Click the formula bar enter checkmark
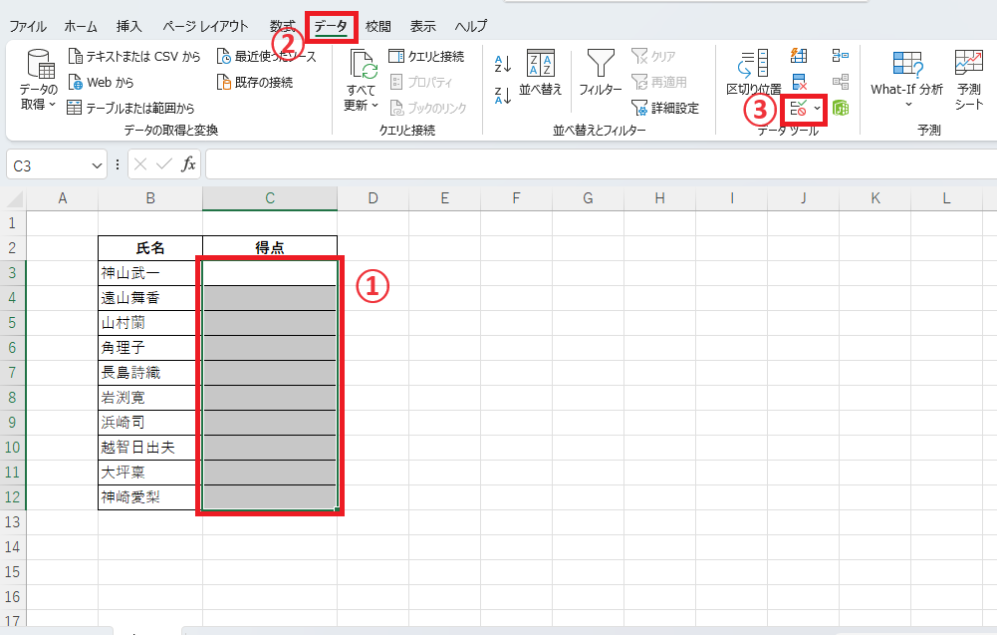The height and width of the screenshot is (635, 997). point(164,165)
